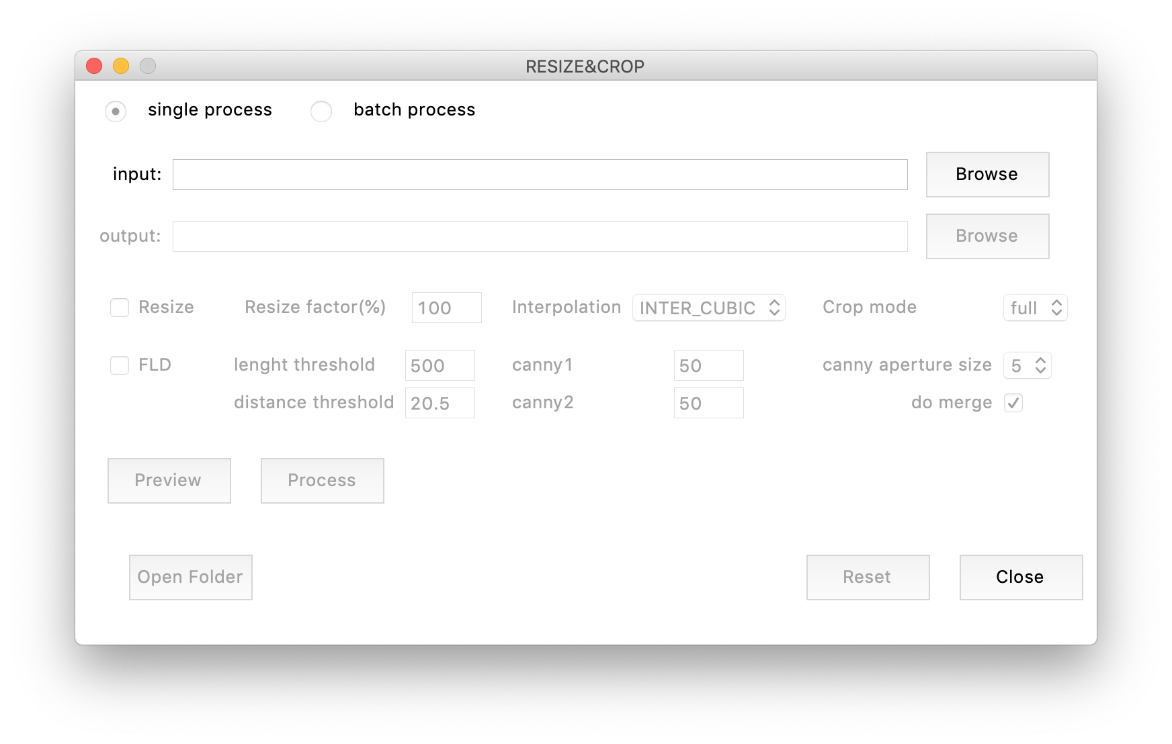Screen dimensions: 1172x744
Task: Click Browse button next to output field
Action: click(987, 236)
